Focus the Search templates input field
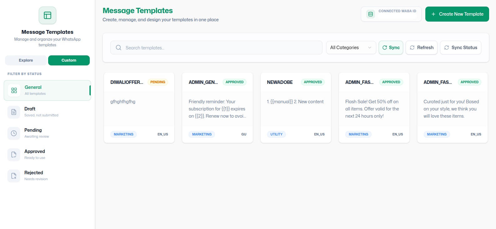 [x=216, y=48]
